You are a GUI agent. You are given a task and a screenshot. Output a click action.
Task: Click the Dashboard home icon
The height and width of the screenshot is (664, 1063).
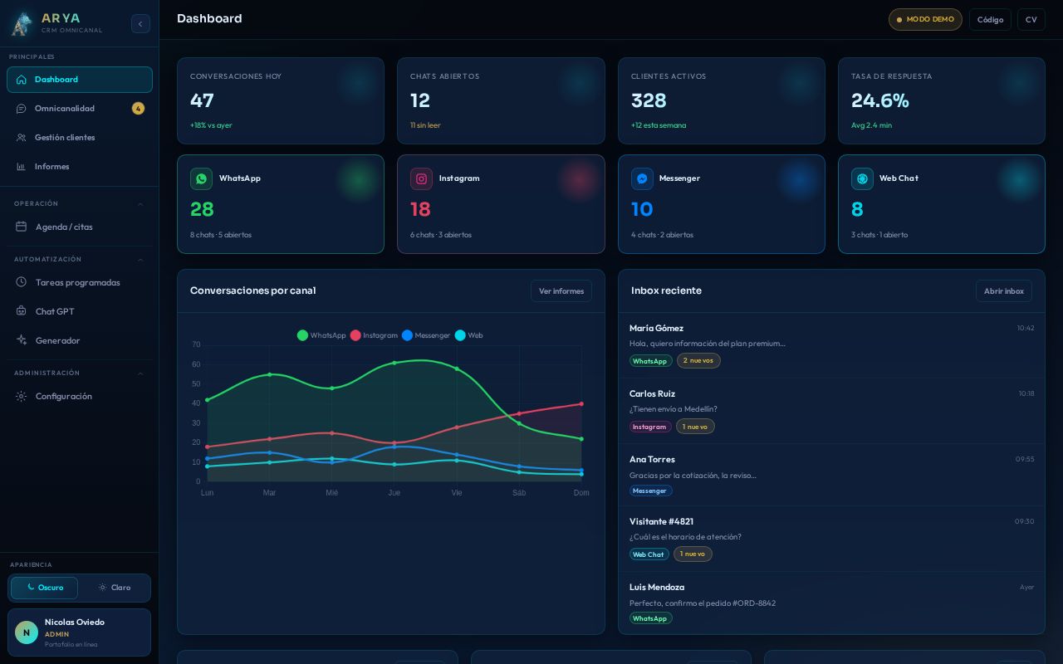coord(22,80)
